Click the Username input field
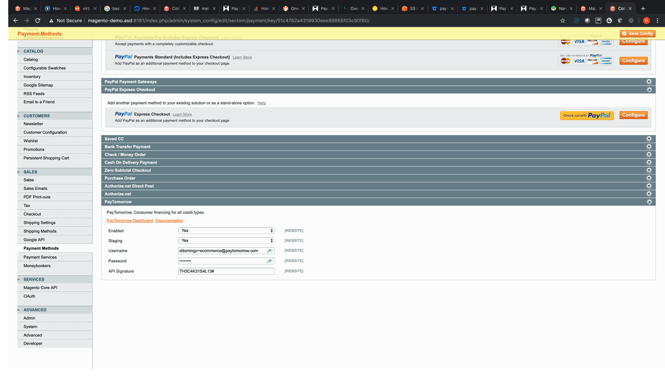The width and height of the screenshot is (665, 379). click(226, 251)
